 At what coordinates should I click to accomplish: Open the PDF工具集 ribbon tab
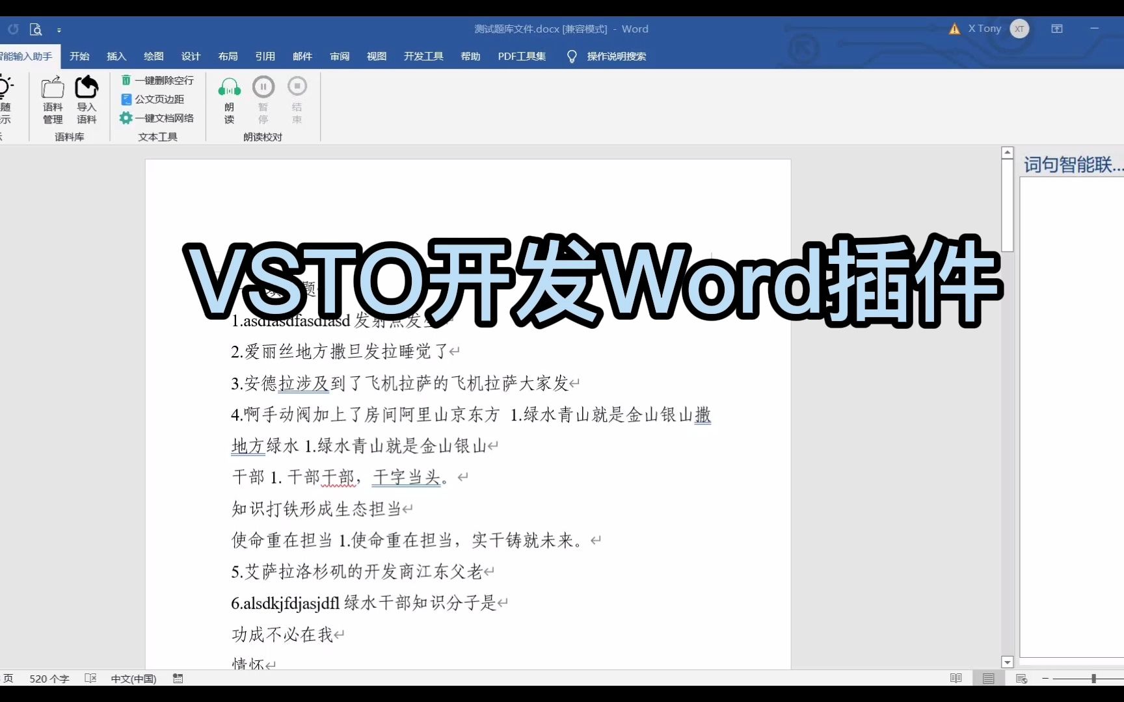(521, 56)
